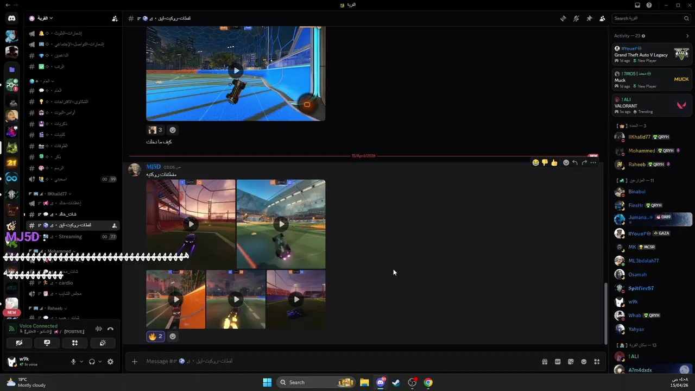Open inbox icon in title bar
Image resolution: width=695 pixels, height=391 pixels.
click(x=637, y=5)
